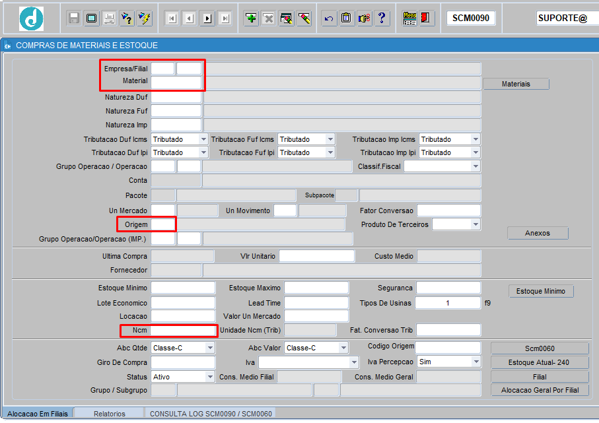The image size is (599, 423).
Task: Go to the previous record arrow
Action: pos(190,18)
